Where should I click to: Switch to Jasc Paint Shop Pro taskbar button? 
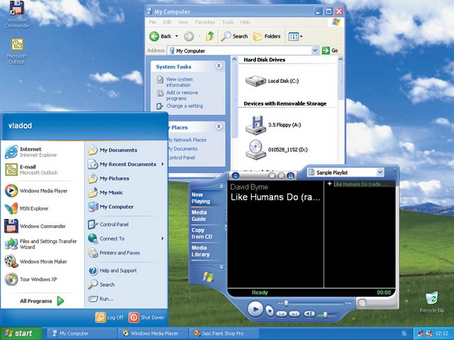click(225, 334)
